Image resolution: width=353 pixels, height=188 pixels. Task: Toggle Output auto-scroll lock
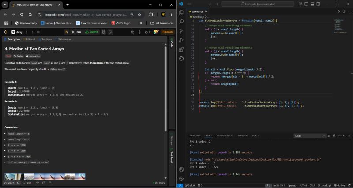pyautogui.click(x=334, y=136)
